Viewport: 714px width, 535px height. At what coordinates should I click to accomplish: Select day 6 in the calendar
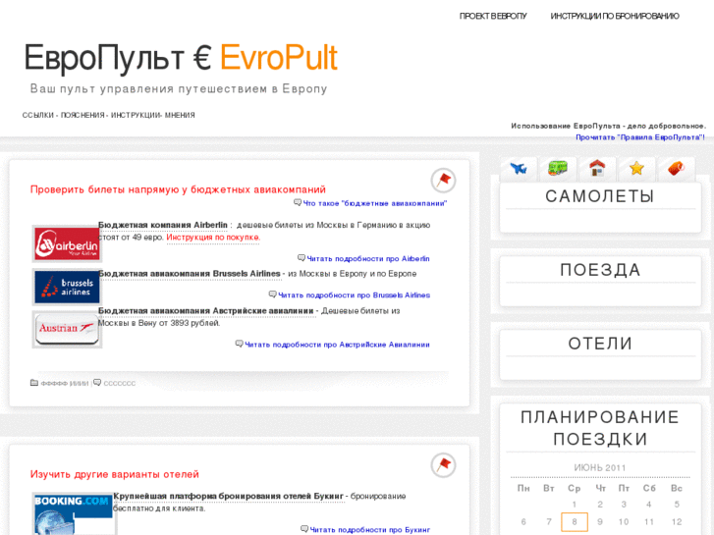point(523,522)
